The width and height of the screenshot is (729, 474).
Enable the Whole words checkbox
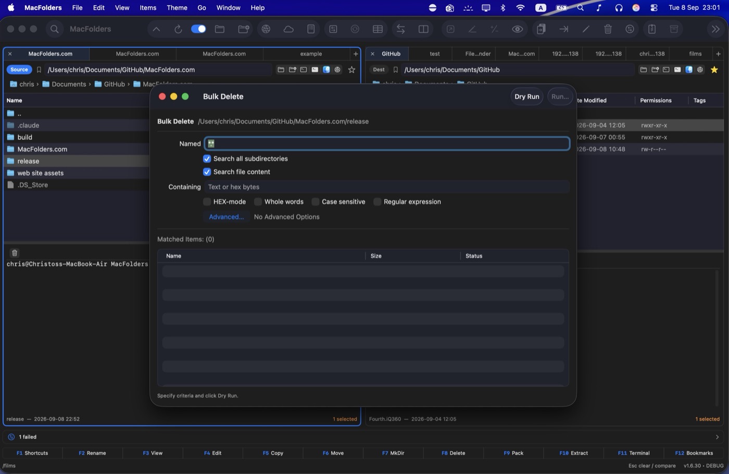pos(258,202)
